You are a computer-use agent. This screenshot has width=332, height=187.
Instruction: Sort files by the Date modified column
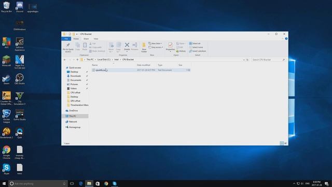point(144,65)
